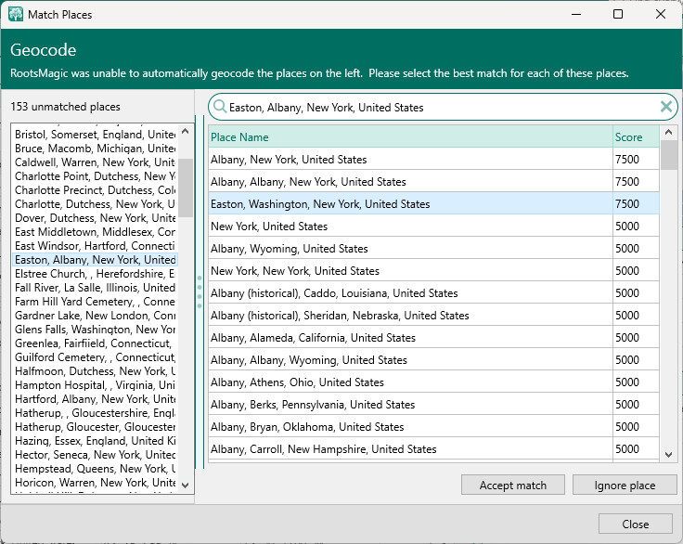Screen dimensions: 683x544
Task: Select unmatched place 'Bristol, Somerset, England'
Action: 95,135
